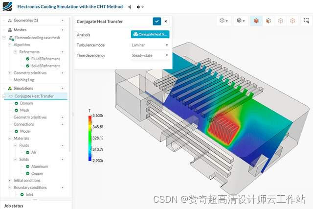This screenshot has width=313, height=209.
Task: Add new simulation with plus icon
Action: 62,88
